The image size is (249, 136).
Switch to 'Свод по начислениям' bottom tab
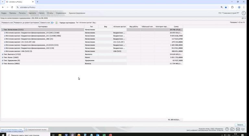coord(12,130)
